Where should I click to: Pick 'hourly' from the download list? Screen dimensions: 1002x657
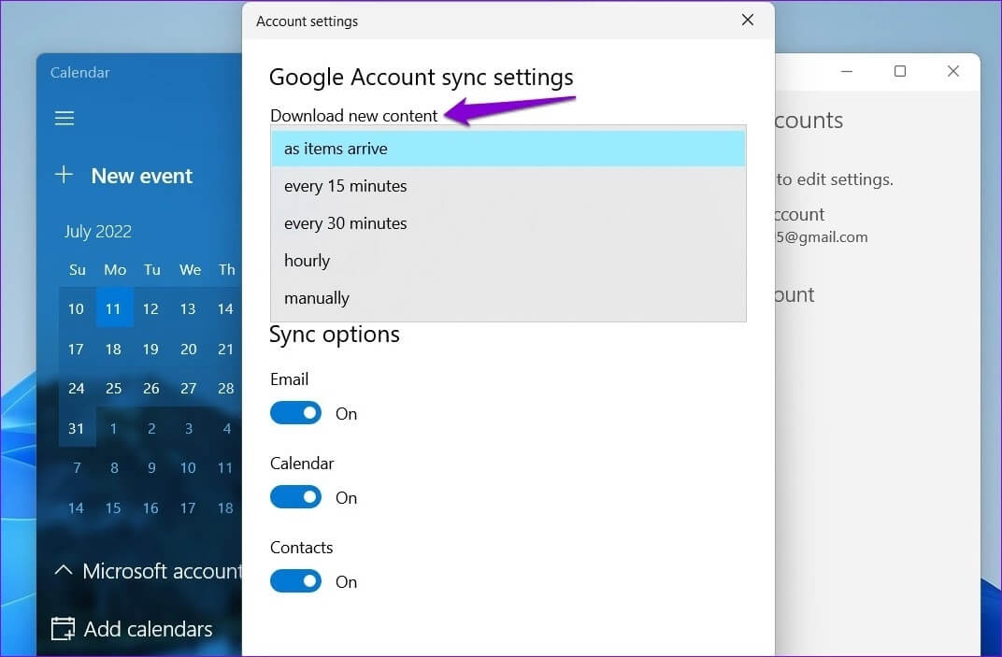tap(508, 261)
